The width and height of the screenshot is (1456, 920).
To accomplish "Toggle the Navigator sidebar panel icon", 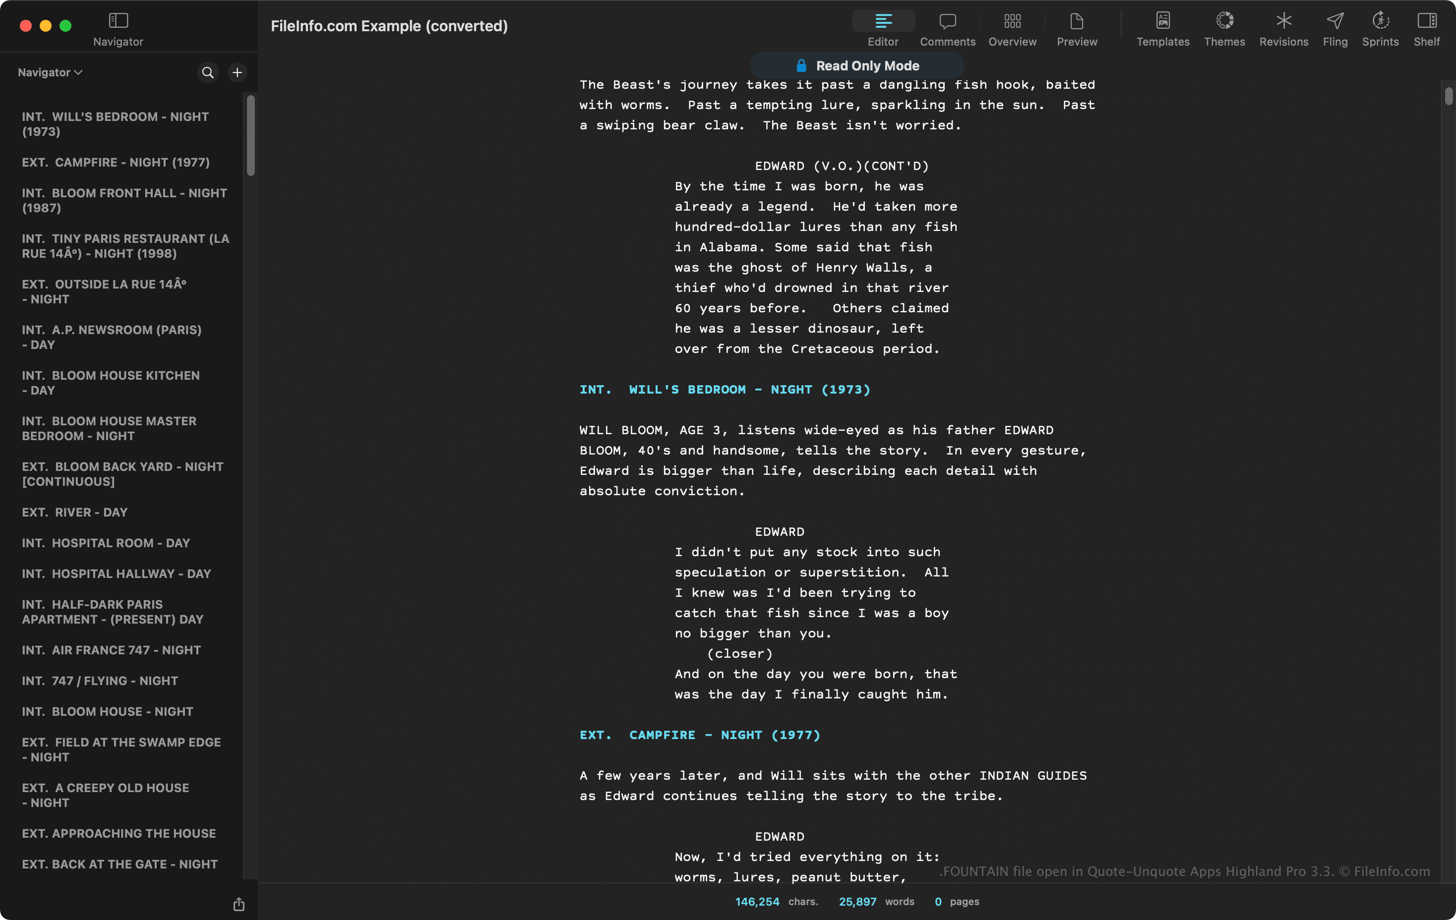I will 118,21.
